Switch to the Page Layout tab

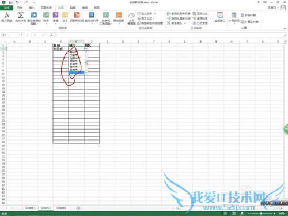pyautogui.click(x=46, y=7)
